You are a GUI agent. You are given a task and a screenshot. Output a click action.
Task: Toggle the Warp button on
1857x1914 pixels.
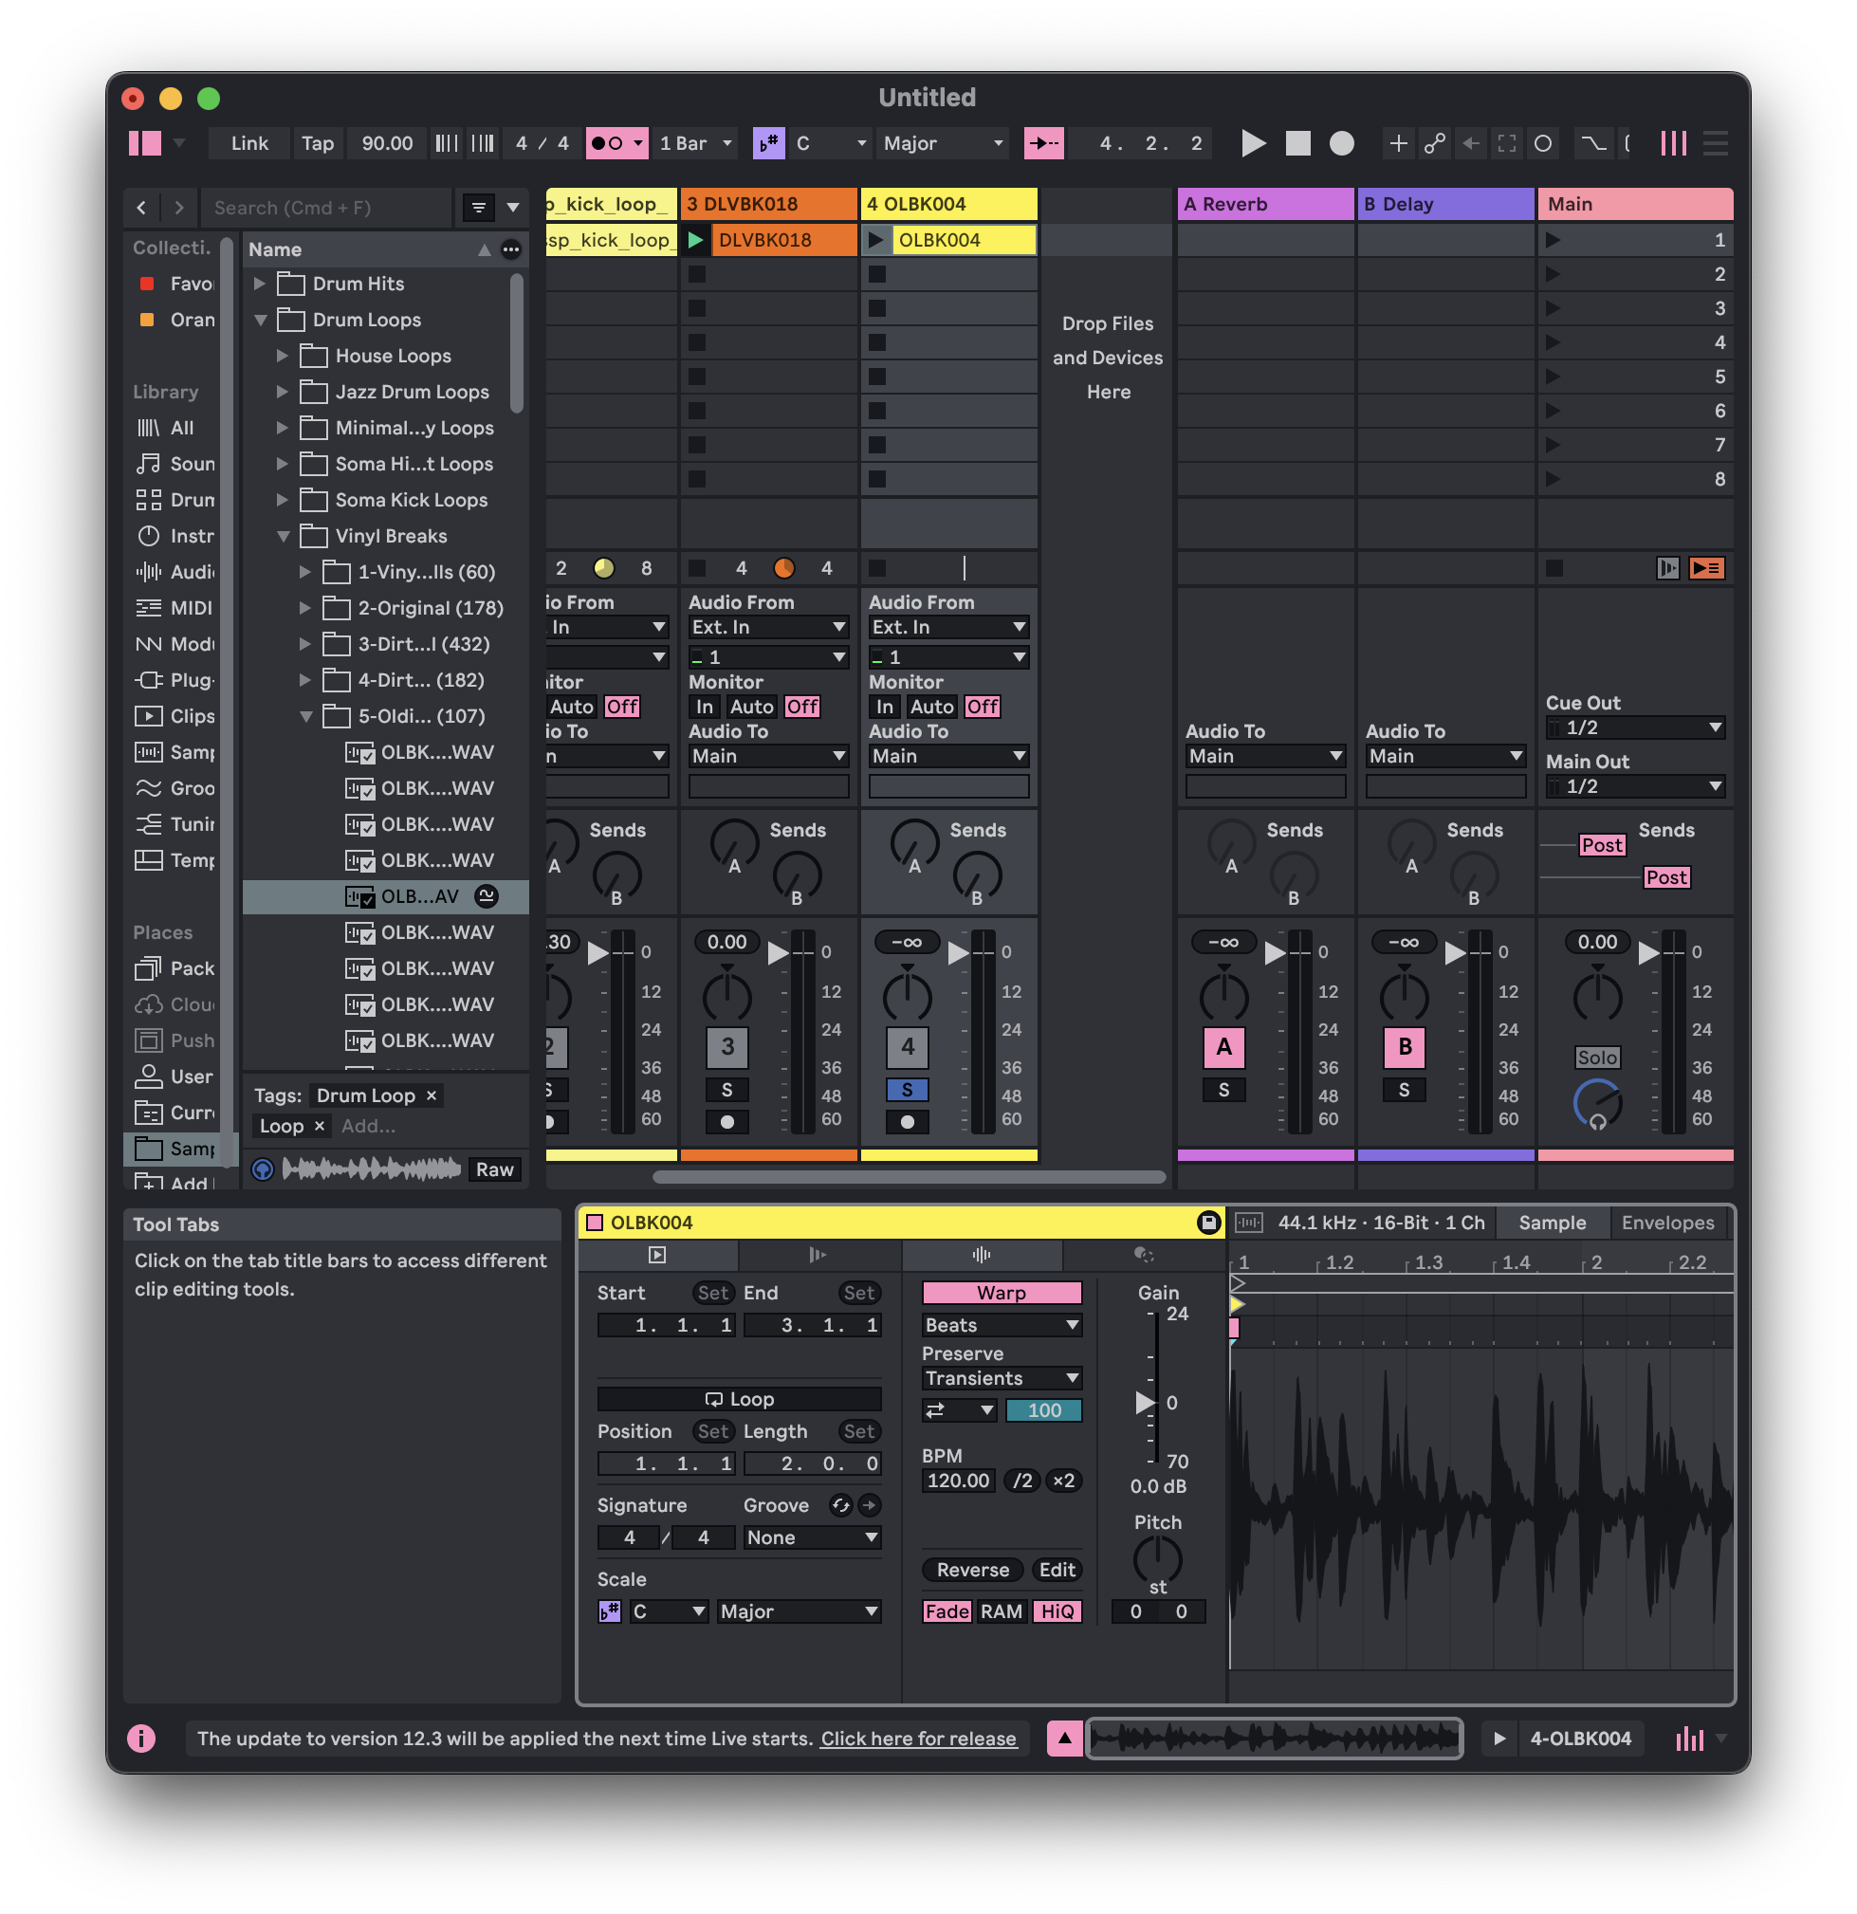1001,1292
